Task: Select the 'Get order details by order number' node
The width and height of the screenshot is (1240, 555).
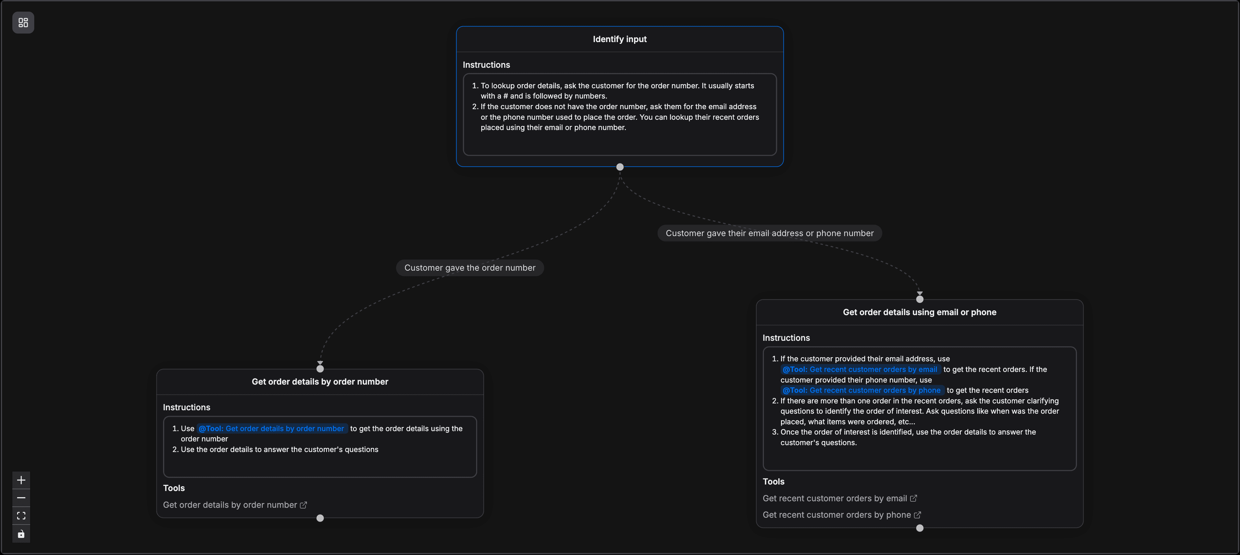Action: (320, 382)
